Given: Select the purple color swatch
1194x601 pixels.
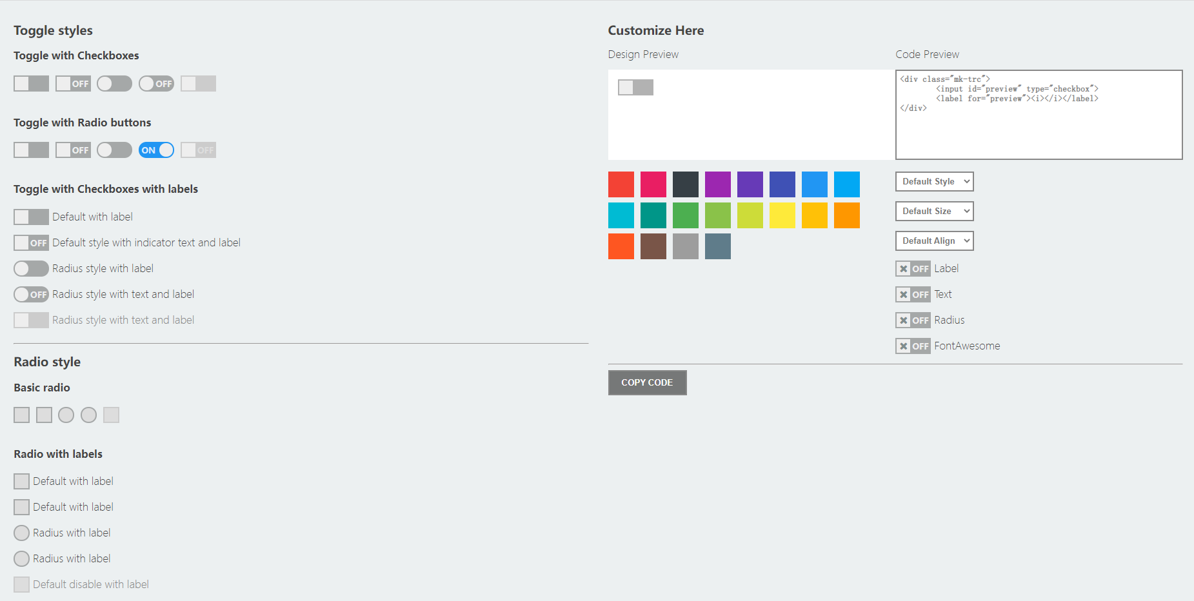Looking at the screenshot, I should coord(717,184).
